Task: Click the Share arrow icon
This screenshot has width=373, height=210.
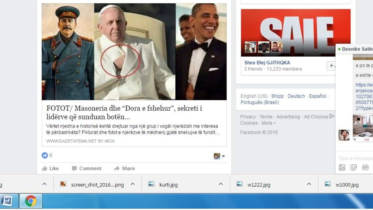Action: tap(117, 169)
